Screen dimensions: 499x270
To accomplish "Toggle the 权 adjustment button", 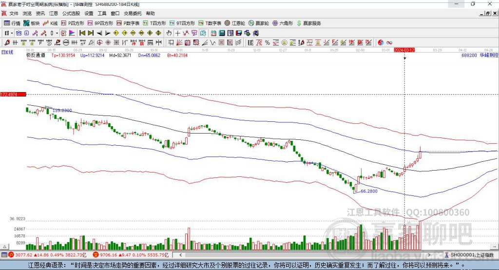I will pos(64,33).
